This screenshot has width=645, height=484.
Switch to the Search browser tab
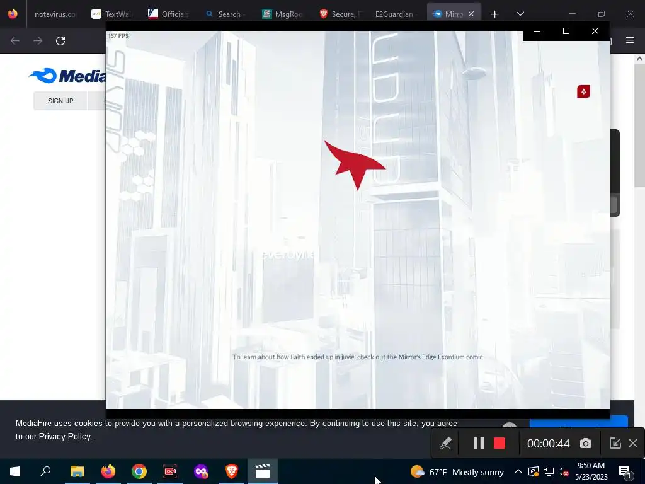(x=225, y=14)
